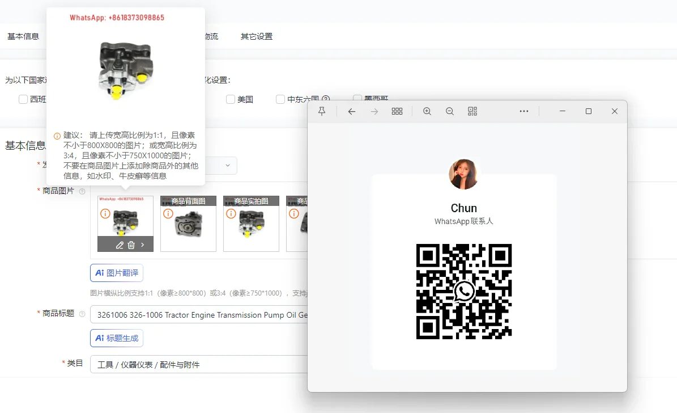
Task: Click the 建议 image size tip text
Action: (x=130, y=155)
